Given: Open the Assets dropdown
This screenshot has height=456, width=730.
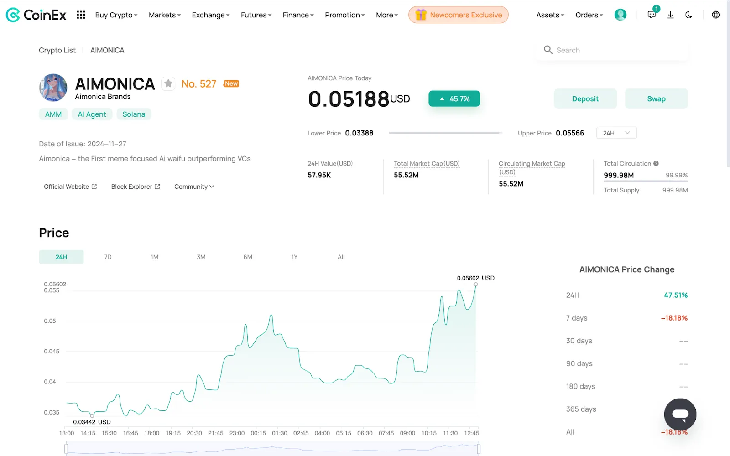Looking at the screenshot, I should [x=550, y=15].
